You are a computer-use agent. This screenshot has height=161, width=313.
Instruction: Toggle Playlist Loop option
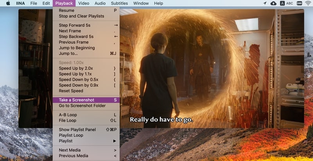pos(86,135)
